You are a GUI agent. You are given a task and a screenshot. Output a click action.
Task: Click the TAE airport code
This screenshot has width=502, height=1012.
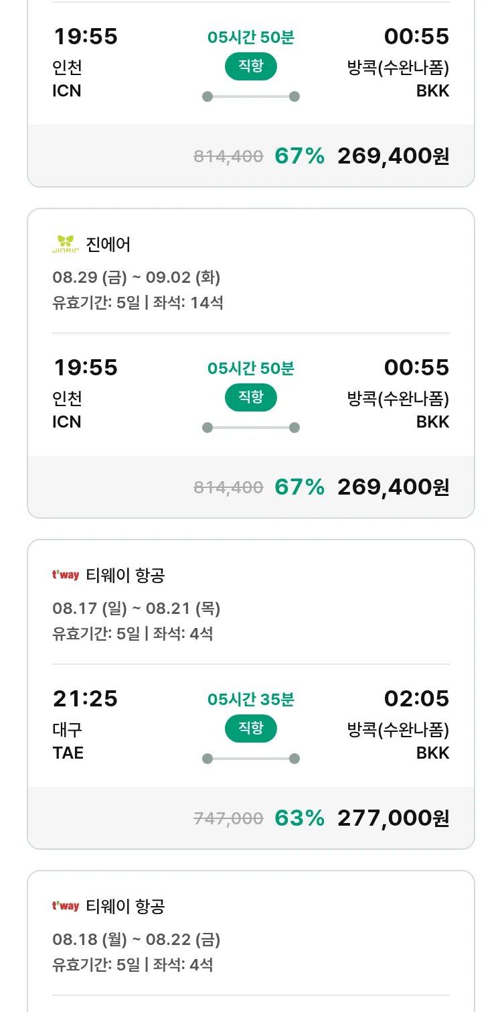68,753
